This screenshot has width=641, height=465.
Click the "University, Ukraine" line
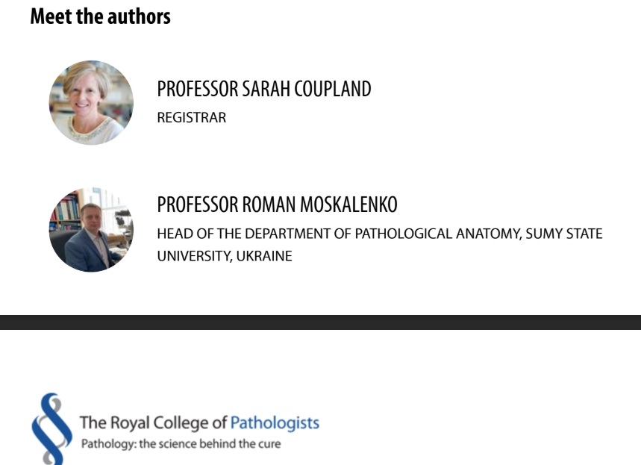pos(224,256)
